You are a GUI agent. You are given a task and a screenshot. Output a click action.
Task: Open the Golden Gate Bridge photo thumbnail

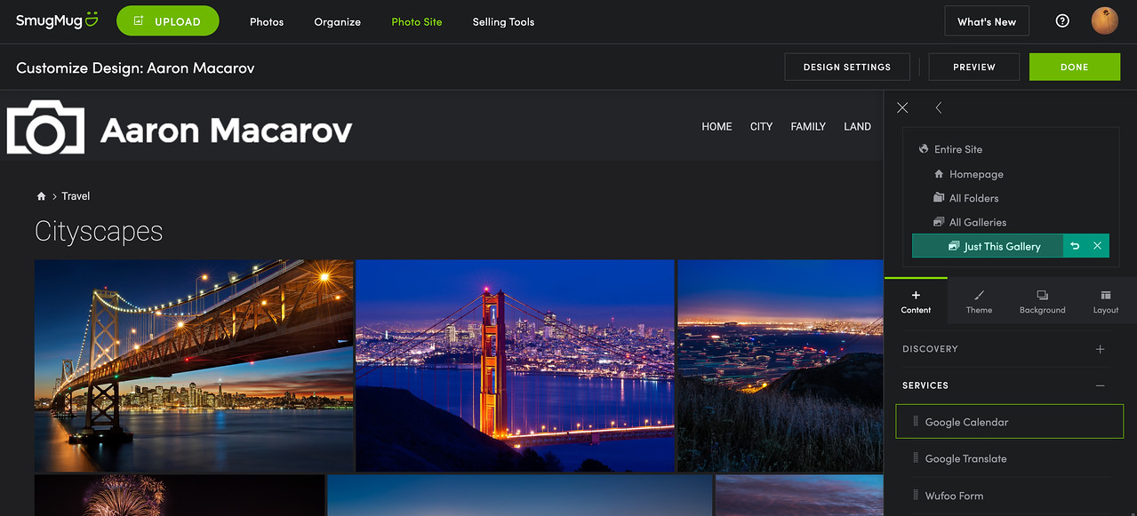tap(516, 365)
